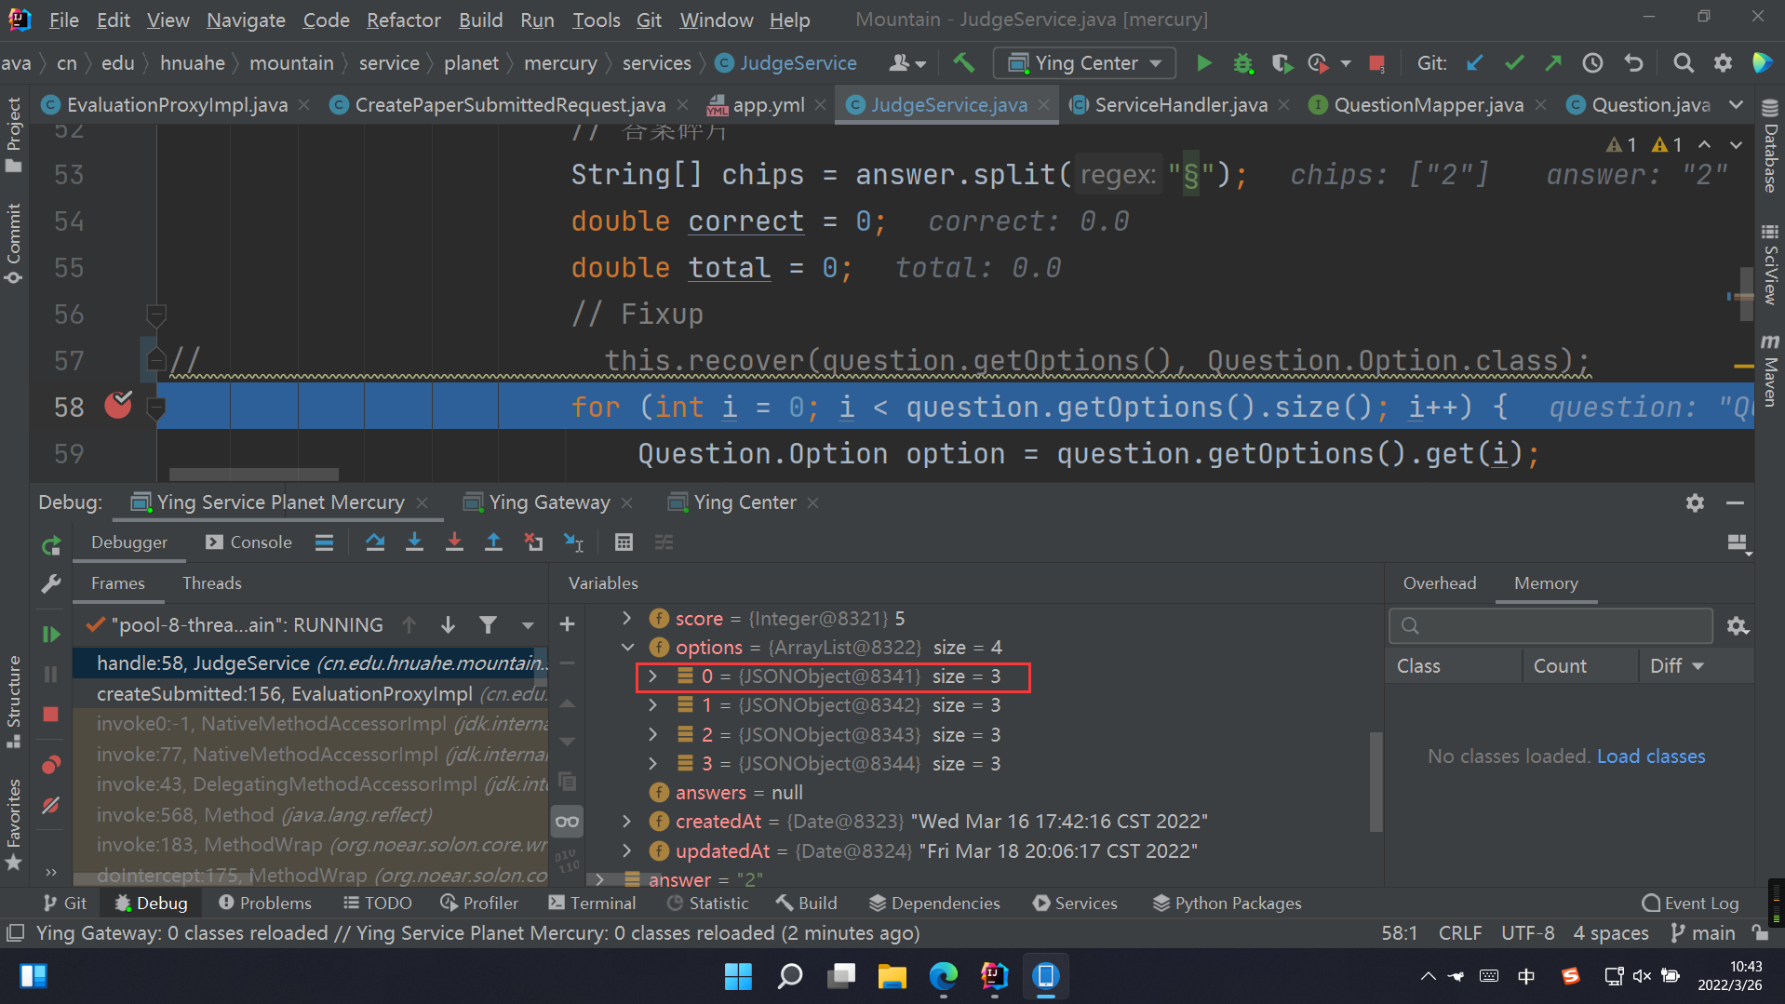The height and width of the screenshot is (1004, 1785).
Task: Open the Refactor menu
Action: [x=403, y=20]
